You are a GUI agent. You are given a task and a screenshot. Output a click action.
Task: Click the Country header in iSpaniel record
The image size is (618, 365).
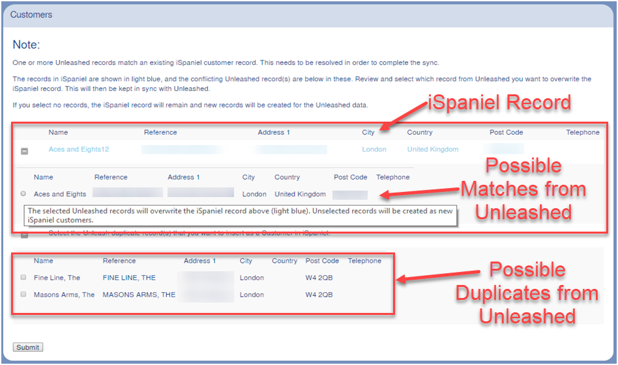420,132
